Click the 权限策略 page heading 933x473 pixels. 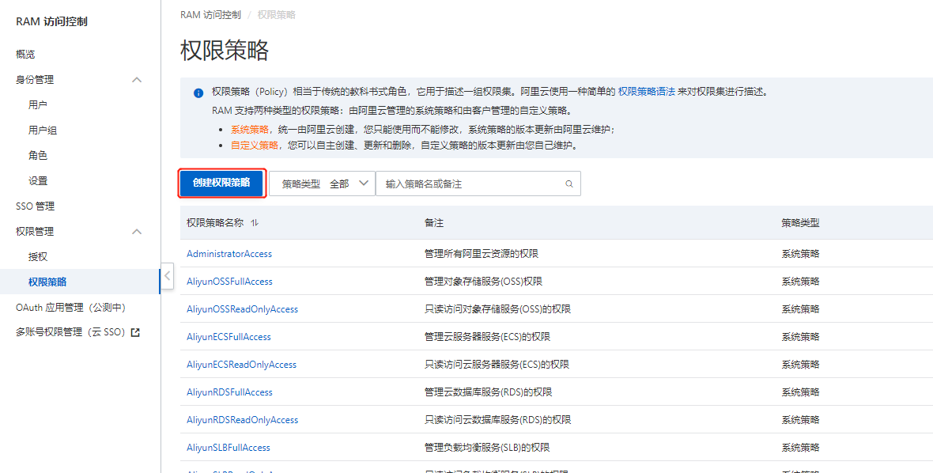coord(225,51)
